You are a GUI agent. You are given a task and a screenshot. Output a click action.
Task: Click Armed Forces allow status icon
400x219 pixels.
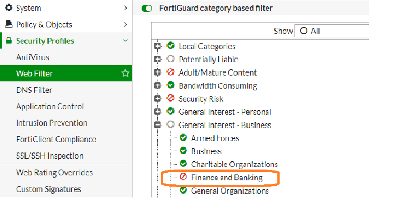(x=183, y=138)
